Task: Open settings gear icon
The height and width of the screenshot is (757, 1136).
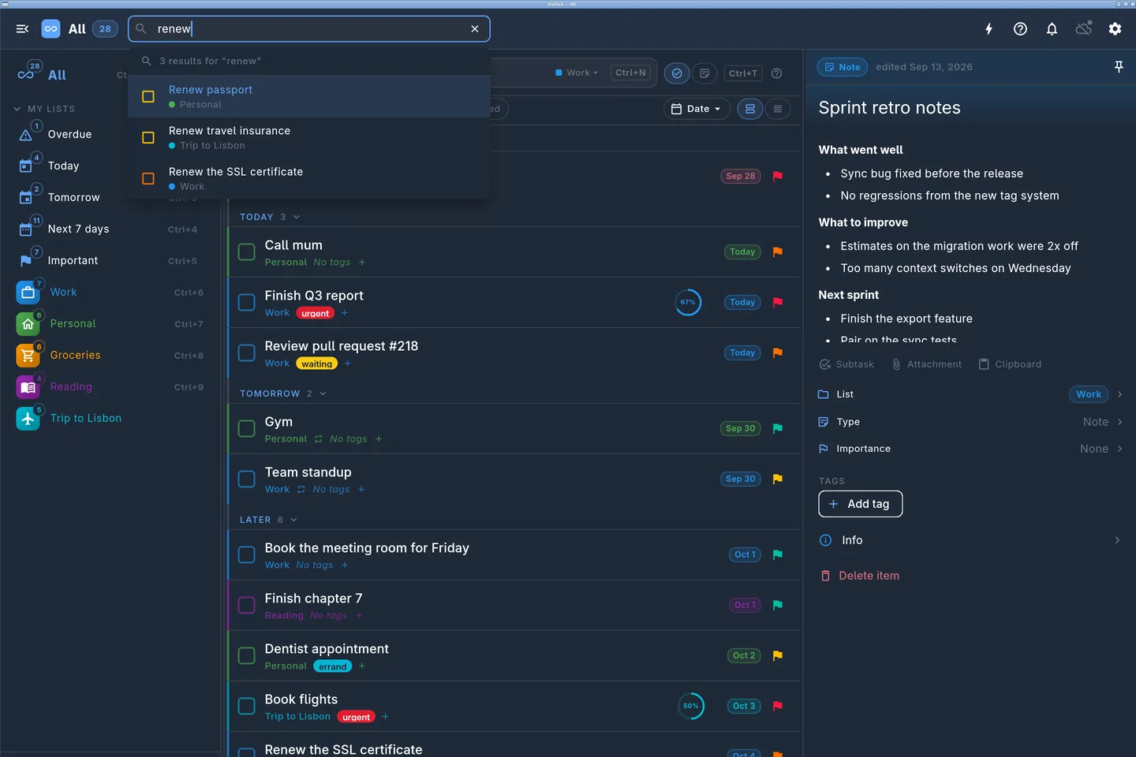Action: (x=1115, y=29)
